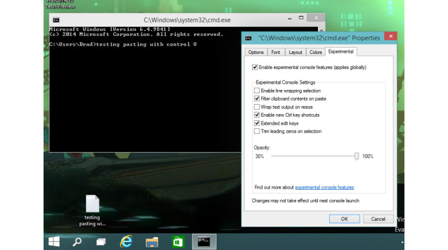448x250 pixels.
Task: Open the Font tab
Action: 275,52
